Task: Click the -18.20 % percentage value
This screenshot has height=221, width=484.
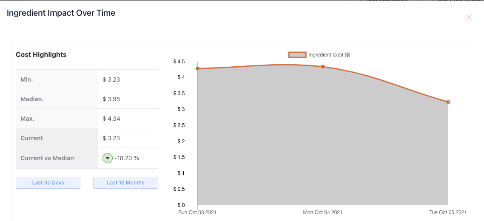Action: click(x=127, y=158)
